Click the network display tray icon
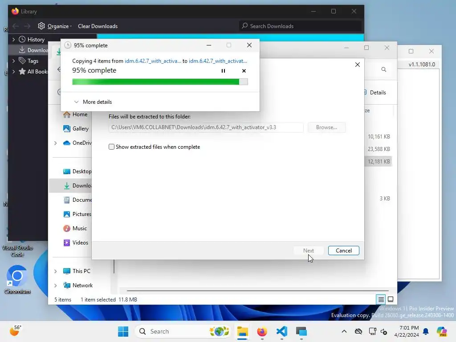 tap(372, 331)
